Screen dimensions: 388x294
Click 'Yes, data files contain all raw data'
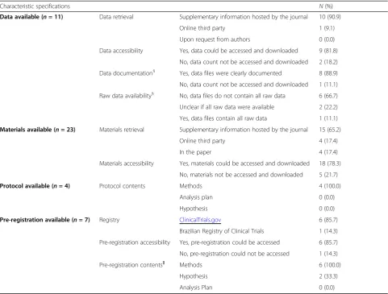point(223,118)
